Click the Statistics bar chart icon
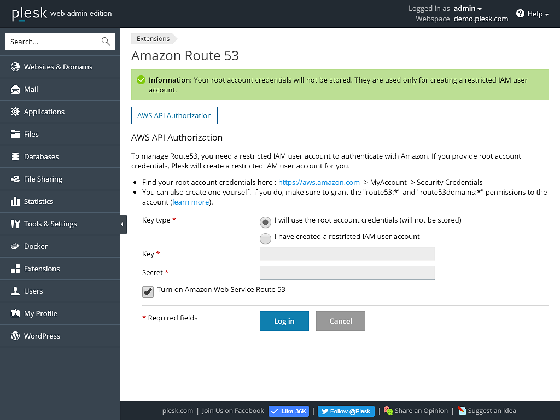Viewport: 560px width, 420px height. click(15, 201)
